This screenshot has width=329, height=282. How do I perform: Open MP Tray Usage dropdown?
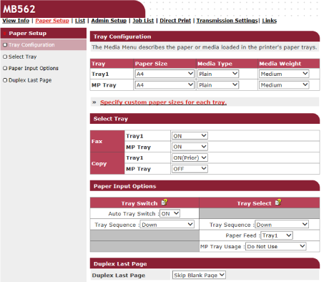[276, 246]
